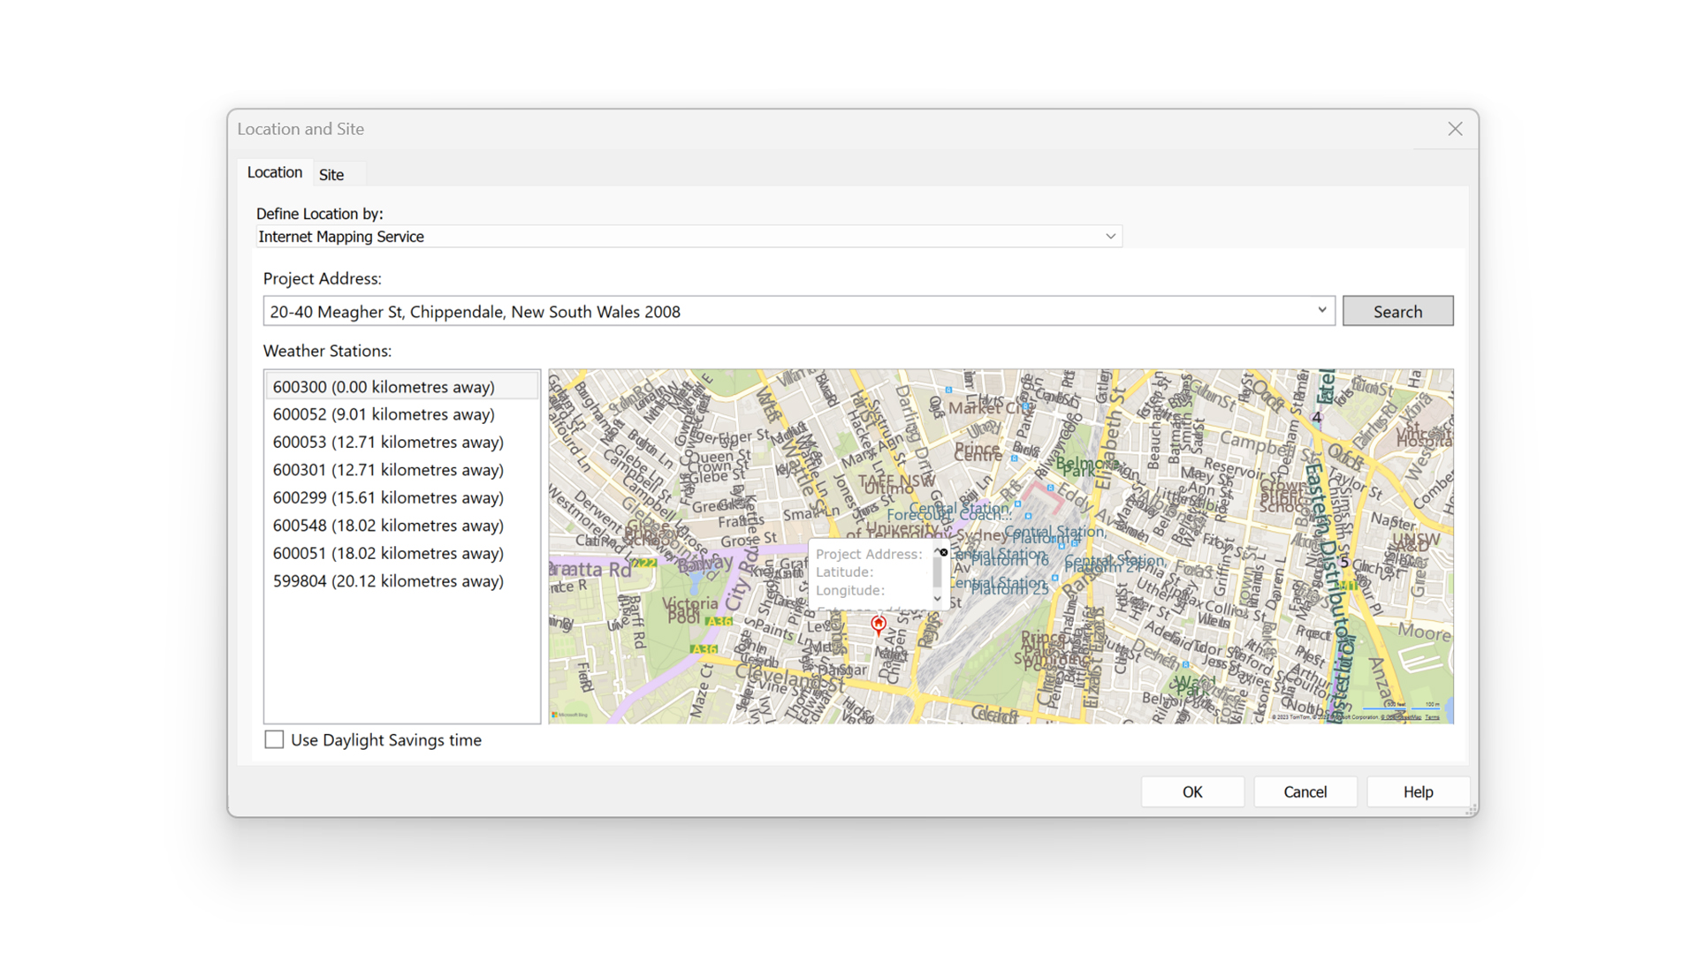The height and width of the screenshot is (954, 1697).
Task: Close the Location and Site dialog
Action: click(1455, 129)
